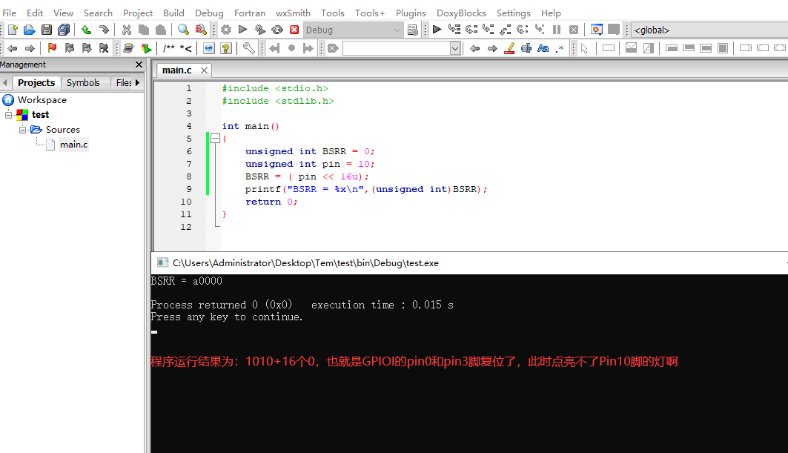788x453 pixels.
Task: Click the Step out debug icon
Action: click(506, 29)
